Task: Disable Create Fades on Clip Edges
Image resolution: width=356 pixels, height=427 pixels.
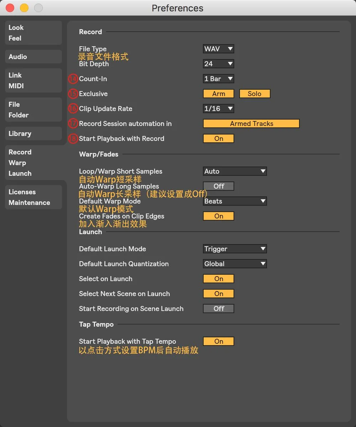Action: pos(219,216)
